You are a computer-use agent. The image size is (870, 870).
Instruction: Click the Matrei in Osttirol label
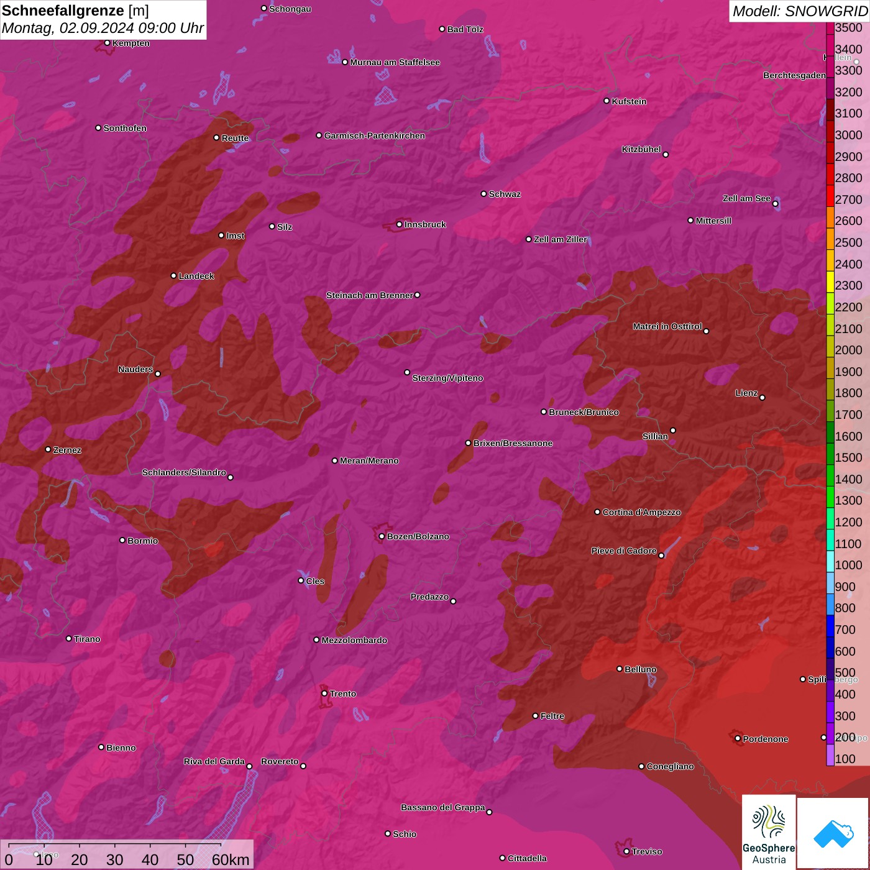[667, 326]
